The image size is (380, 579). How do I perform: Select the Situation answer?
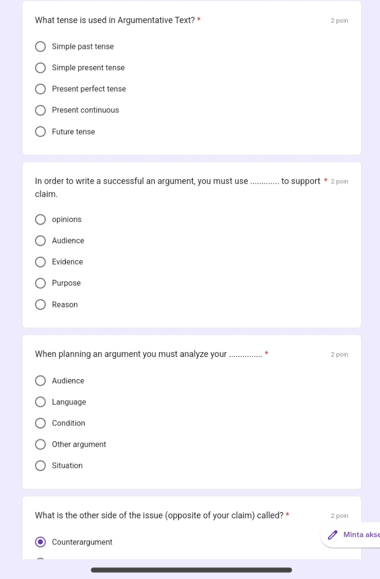pos(40,466)
